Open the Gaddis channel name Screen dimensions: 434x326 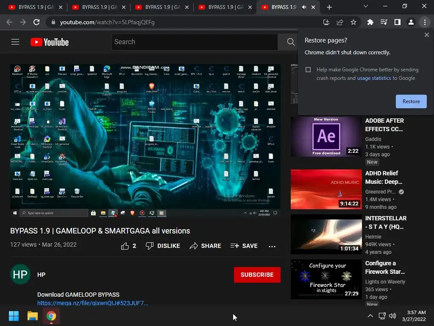coord(373,139)
